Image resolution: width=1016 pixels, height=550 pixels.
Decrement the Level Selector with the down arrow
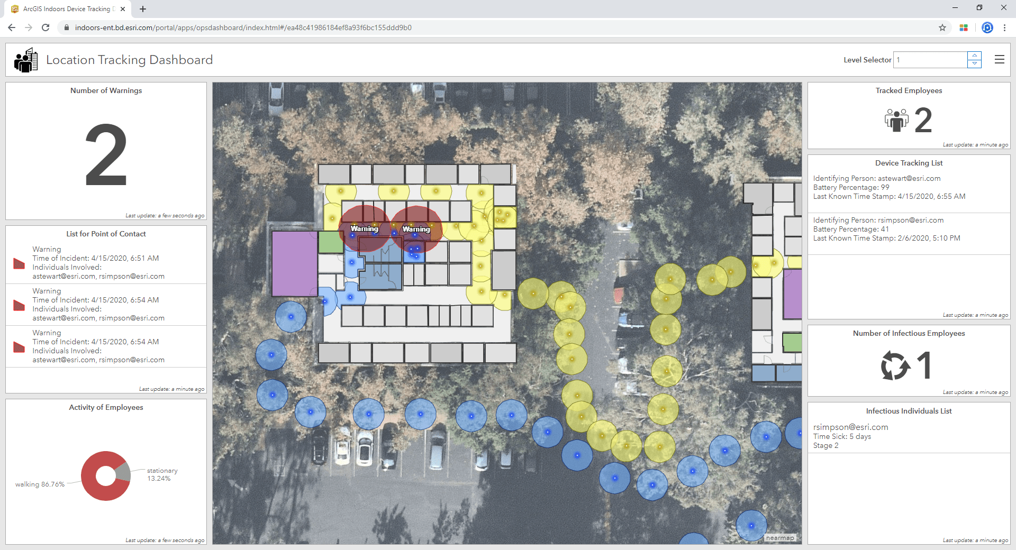974,63
